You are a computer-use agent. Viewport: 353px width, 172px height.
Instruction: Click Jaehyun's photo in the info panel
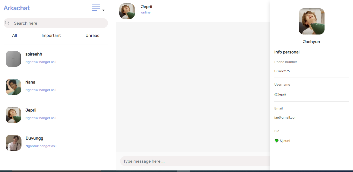pos(311,21)
